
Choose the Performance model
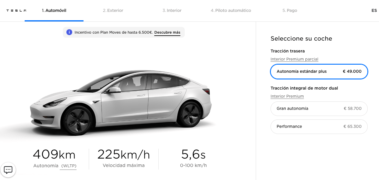[x=319, y=127]
